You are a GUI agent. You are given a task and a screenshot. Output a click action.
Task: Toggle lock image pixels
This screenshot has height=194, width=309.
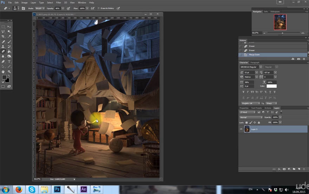click(251, 122)
